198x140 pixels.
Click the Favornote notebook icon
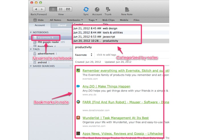click(35, 37)
